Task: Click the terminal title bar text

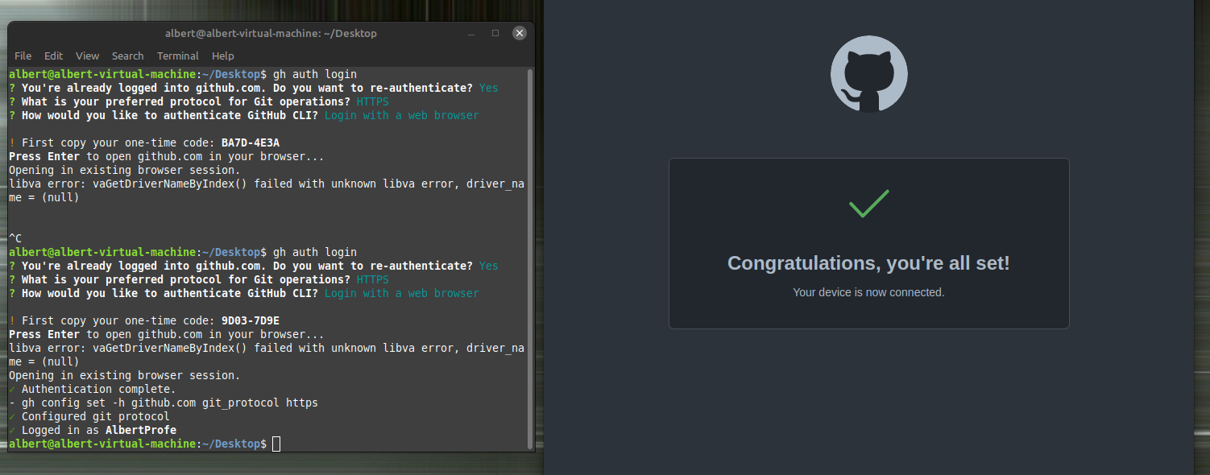Action: point(271,33)
